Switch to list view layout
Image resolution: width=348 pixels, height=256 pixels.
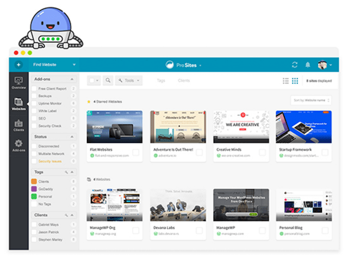pyautogui.click(x=285, y=80)
